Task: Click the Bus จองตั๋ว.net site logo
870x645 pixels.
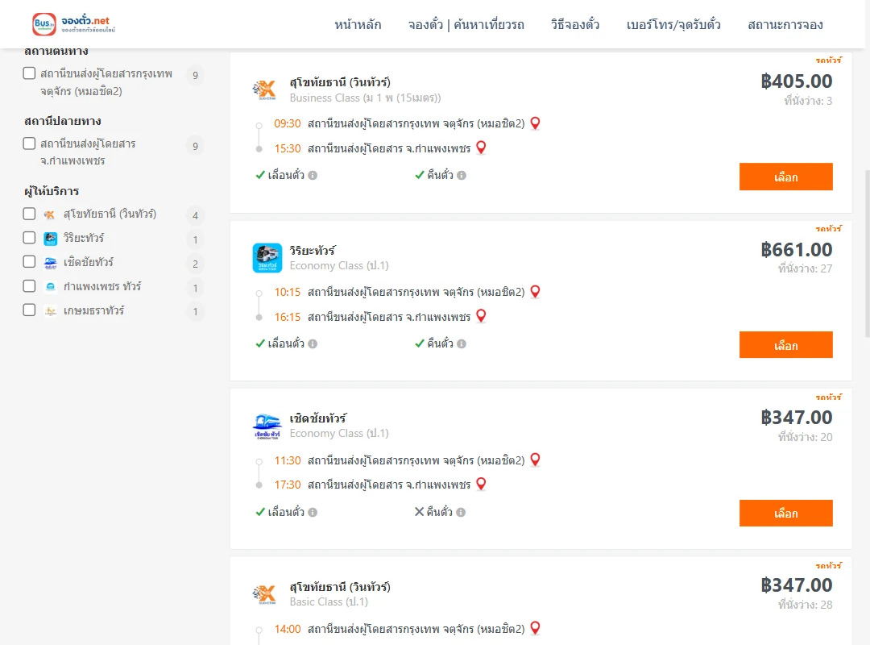Action: pos(74,24)
